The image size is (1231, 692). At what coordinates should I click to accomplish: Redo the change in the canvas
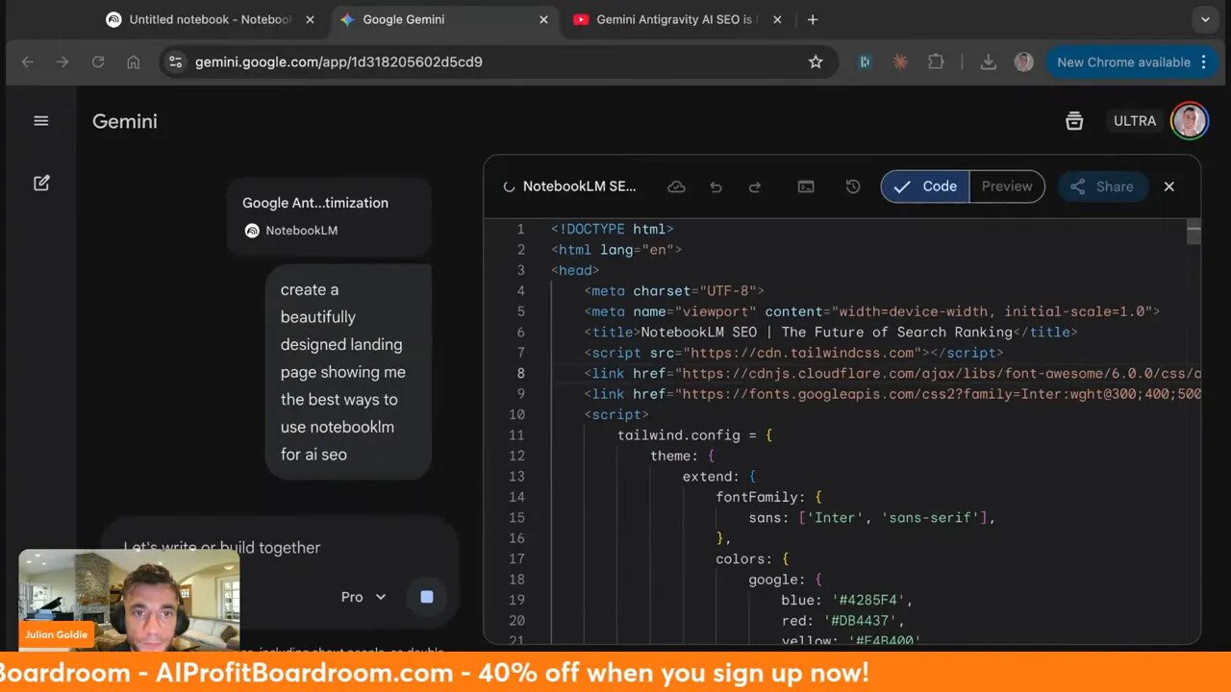click(x=756, y=186)
